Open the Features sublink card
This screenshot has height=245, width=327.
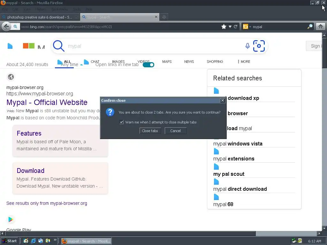click(60, 141)
